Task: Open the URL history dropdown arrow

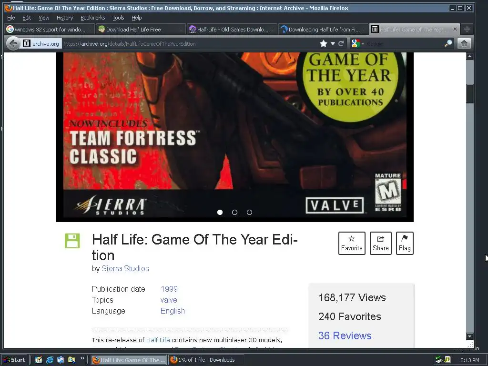Action: click(x=333, y=43)
